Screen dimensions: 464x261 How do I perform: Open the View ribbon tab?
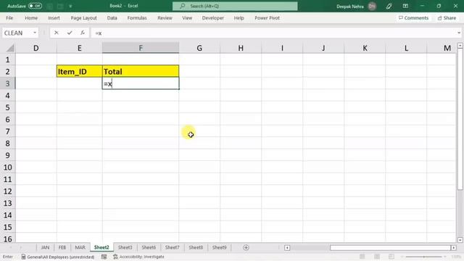pyautogui.click(x=187, y=18)
